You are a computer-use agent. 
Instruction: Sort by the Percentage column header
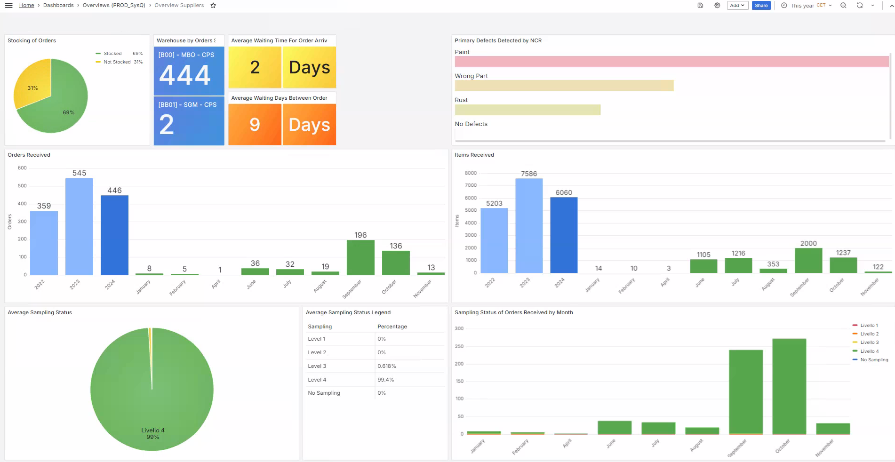[x=392, y=327]
